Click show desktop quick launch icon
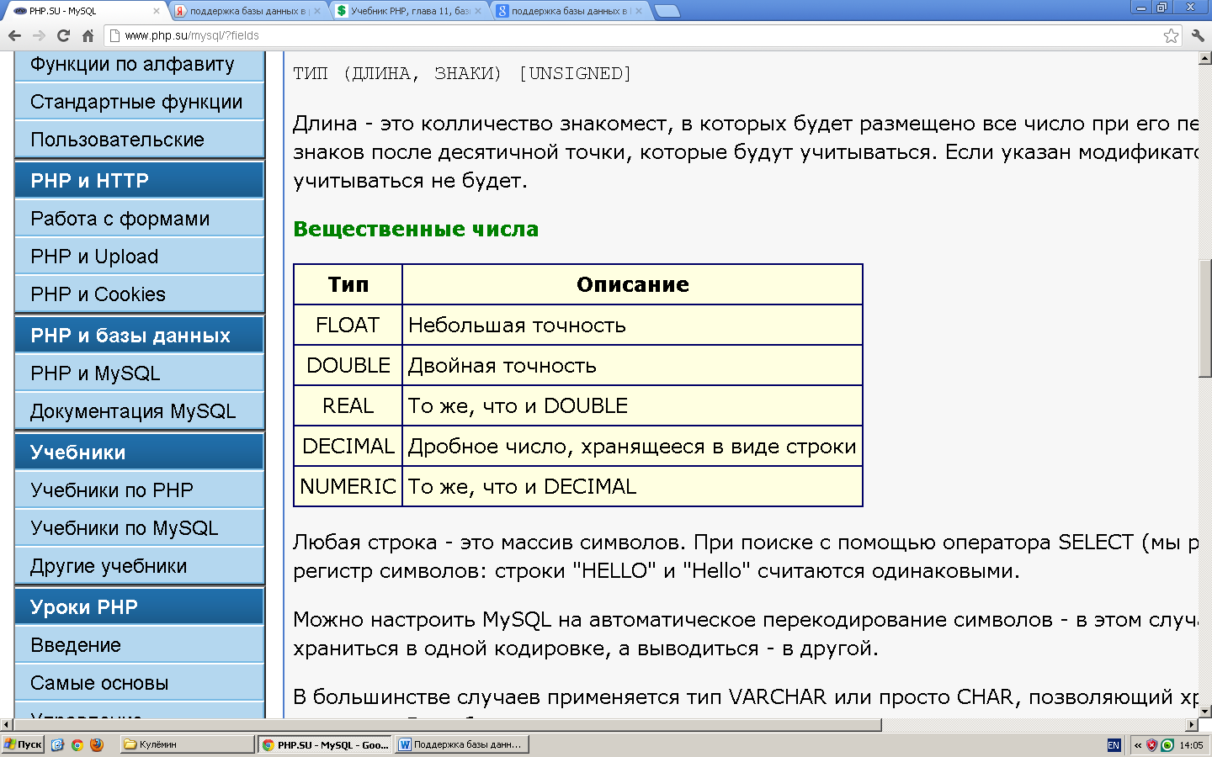This screenshot has width=1212, height=757. pos(57,744)
